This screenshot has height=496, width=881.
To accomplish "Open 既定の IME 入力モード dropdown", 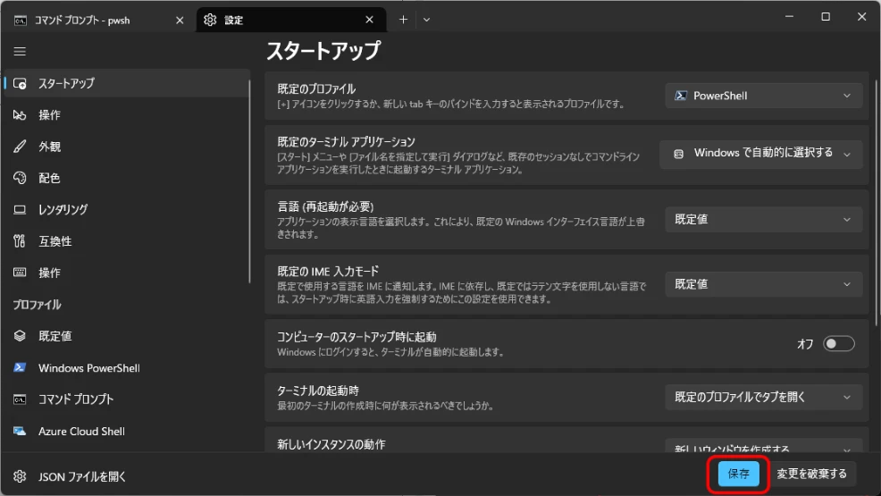I will pos(763,284).
